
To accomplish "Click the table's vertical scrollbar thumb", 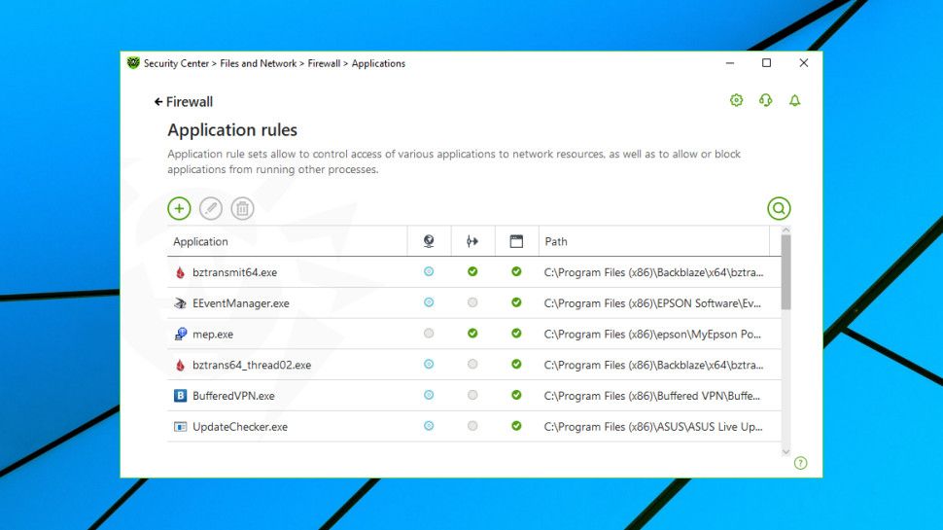I will point(786,272).
